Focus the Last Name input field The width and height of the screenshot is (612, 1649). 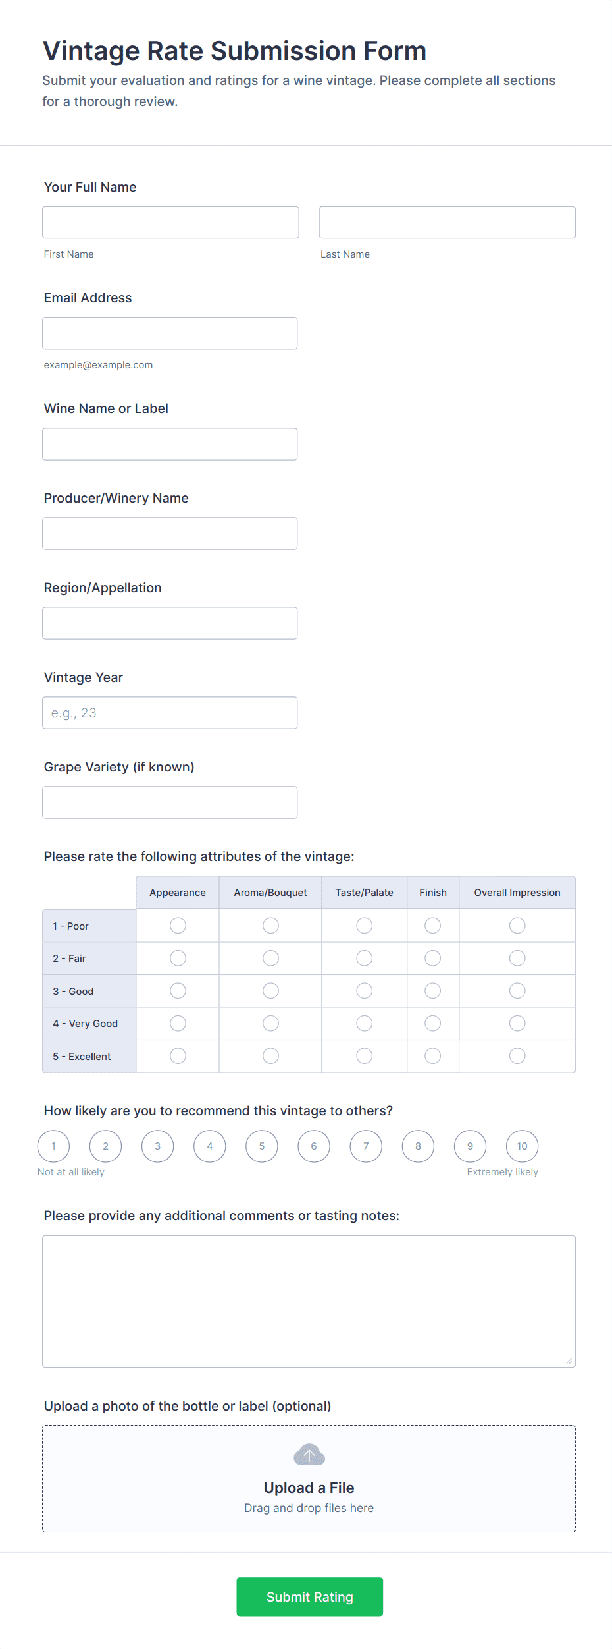[447, 223]
